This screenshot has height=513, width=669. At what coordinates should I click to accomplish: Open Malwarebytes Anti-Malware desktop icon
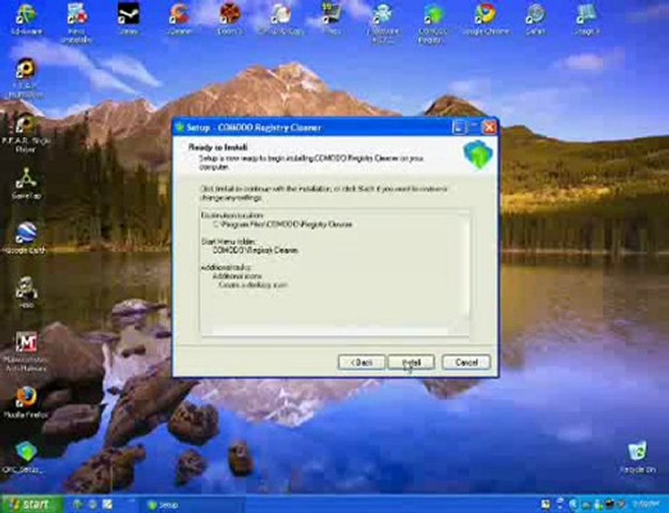tap(26, 352)
